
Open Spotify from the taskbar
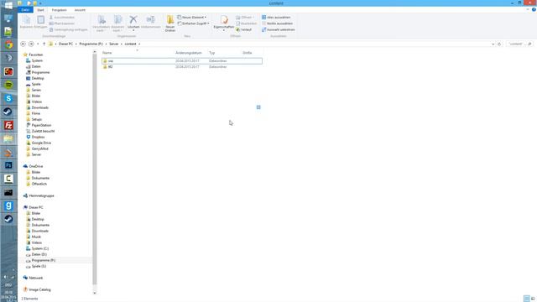point(8,85)
